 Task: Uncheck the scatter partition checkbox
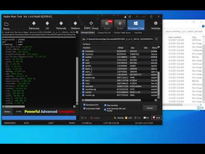(83, 57)
